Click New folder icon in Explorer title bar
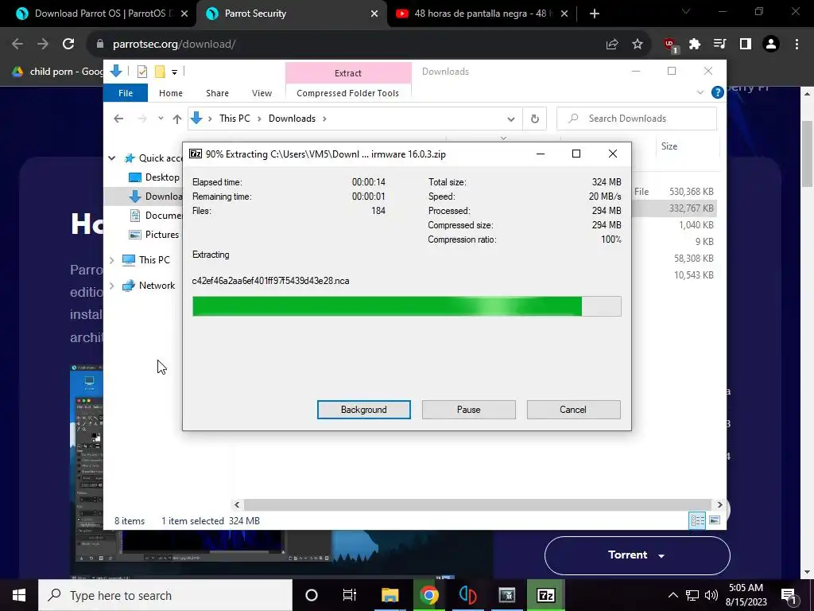Viewport: 814px width, 611px height. click(160, 72)
